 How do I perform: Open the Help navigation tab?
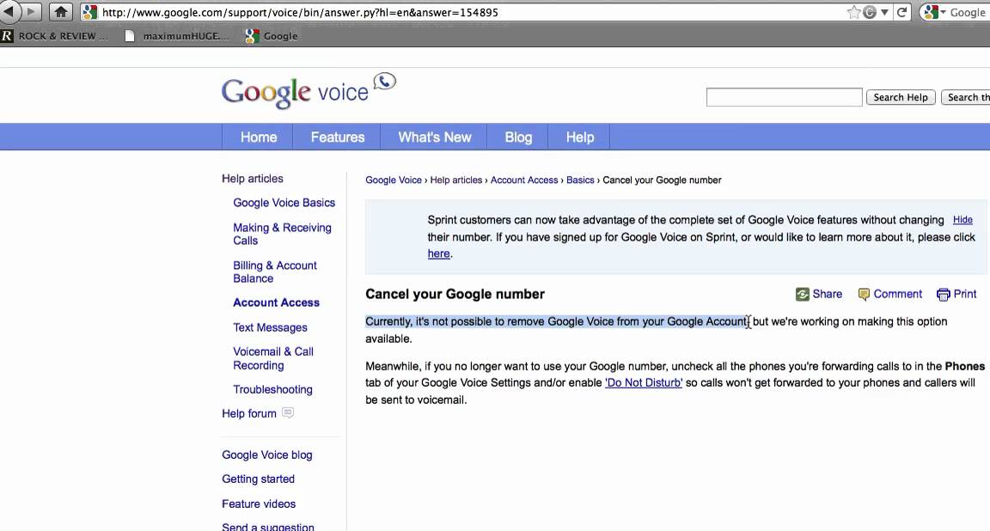[x=579, y=137]
